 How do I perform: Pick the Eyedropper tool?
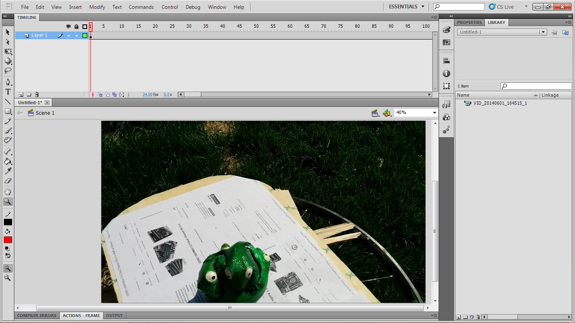pos(8,171)
